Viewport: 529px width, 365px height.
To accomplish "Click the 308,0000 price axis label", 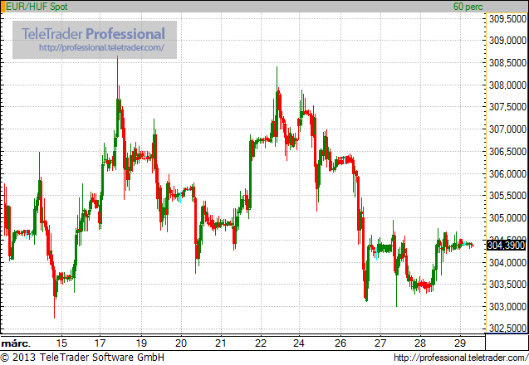I will [507, 85].
